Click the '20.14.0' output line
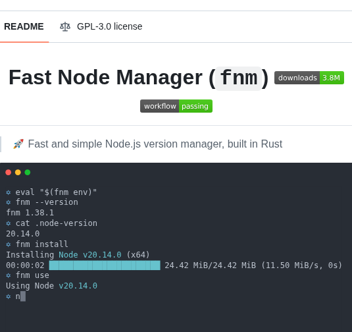The height and width of the screenshot is (332, 352). click(x=23, y=234)
